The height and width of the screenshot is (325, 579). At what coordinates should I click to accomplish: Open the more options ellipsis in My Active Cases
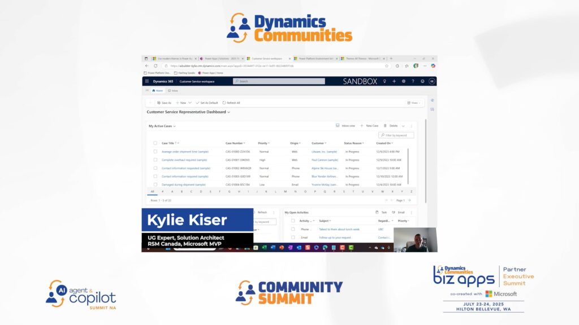(x=412, y=126)
